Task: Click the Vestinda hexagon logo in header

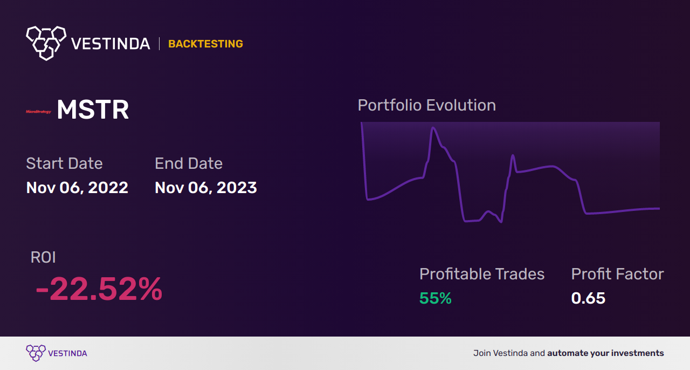Action: click(46, 42)
